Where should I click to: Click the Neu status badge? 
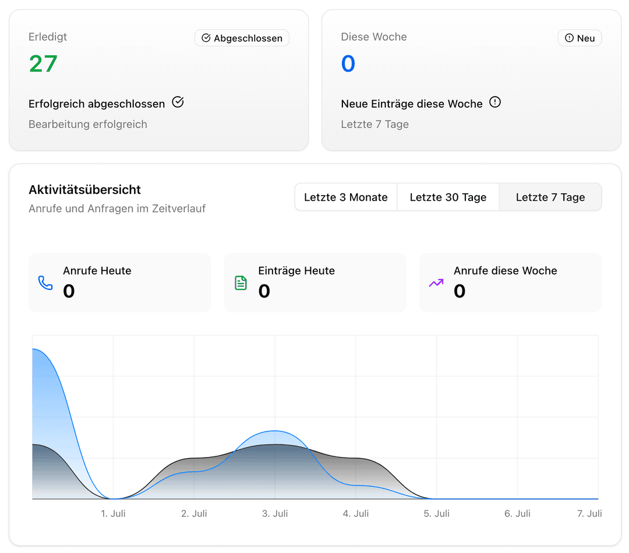(x=579, y=38)
